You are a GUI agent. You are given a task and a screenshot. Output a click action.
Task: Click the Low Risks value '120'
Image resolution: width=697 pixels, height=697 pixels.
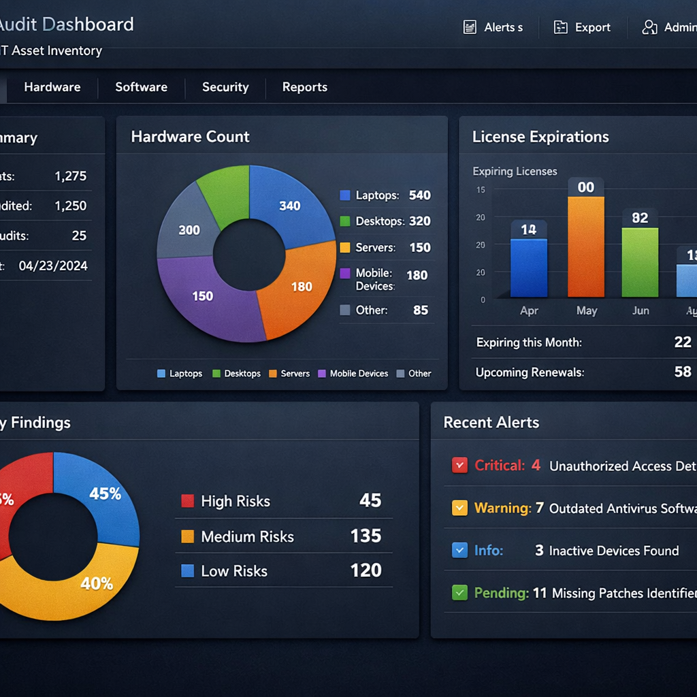pyautogui.click(x=366, y=570)
